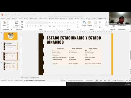Click the Edición magnifier icon
The height and width of the screenshot is (98, 131).
click(107, 22)
